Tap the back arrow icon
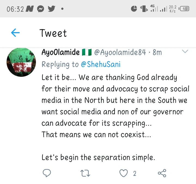Image resolution: width=196 pixels, height=184 pixels. tap(15, 33)
